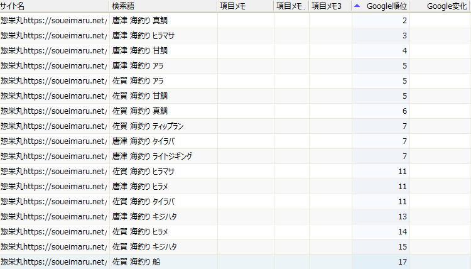471x269 pixels.
Task: Click the site name in 唐津 海釣り タイラバ row
Action: tap(54, 141)
